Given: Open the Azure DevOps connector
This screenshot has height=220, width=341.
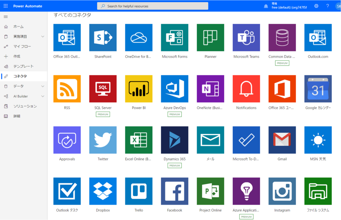Looking at the screenshot, I should pyautogui.click(x=174, y=89).
